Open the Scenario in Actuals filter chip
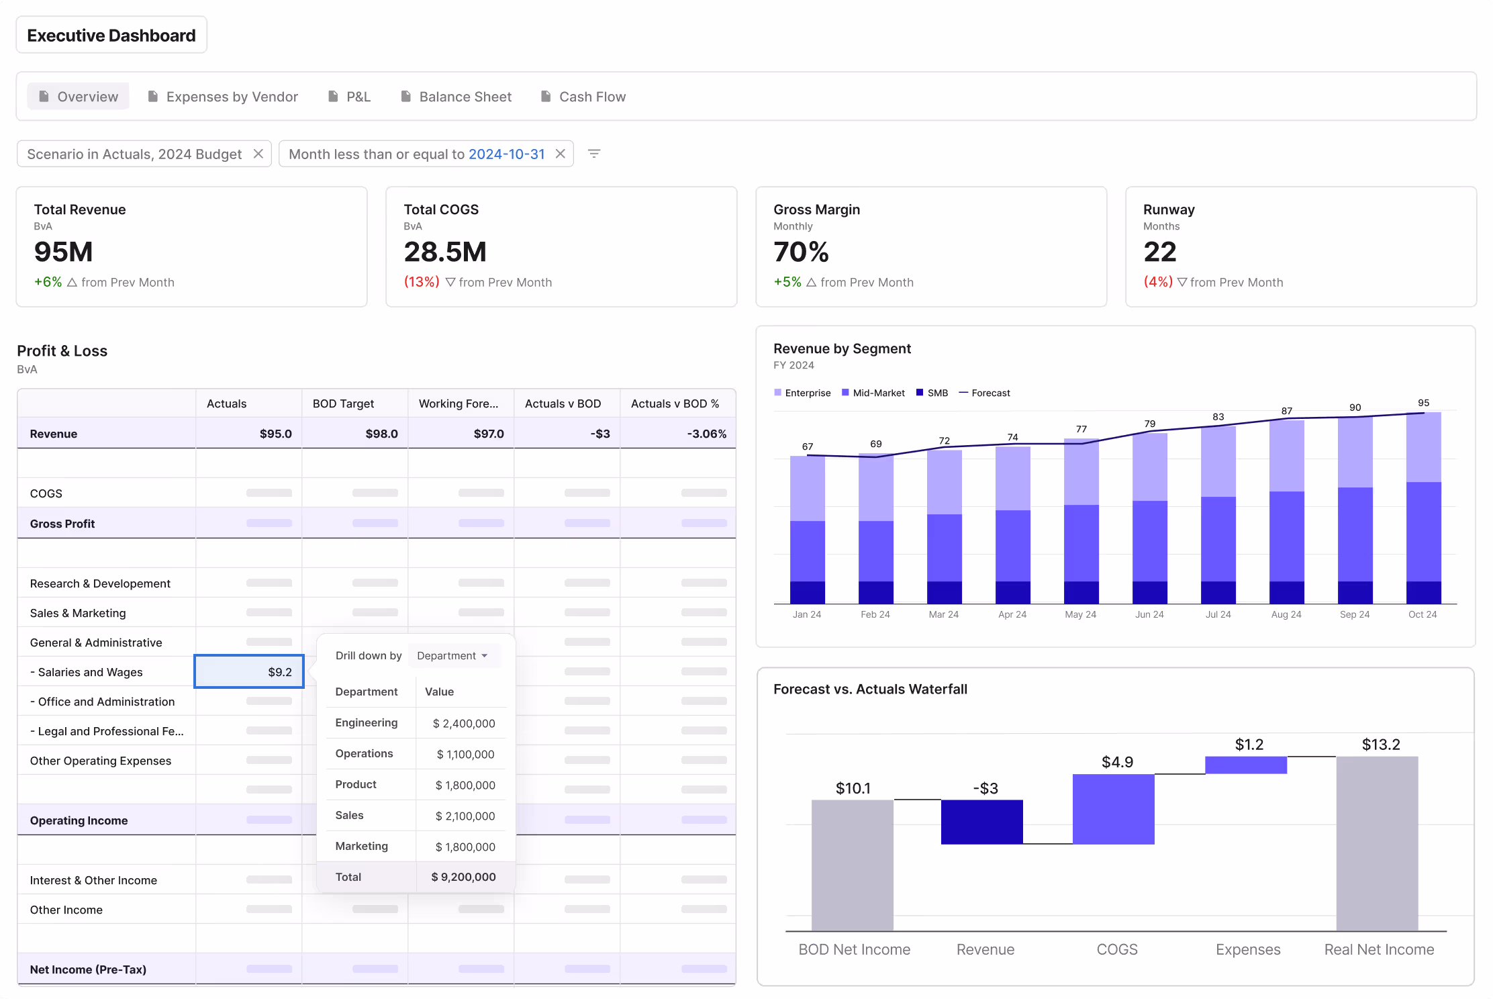The height and width of the screenshot is (999, 1493). coord(134,154)
